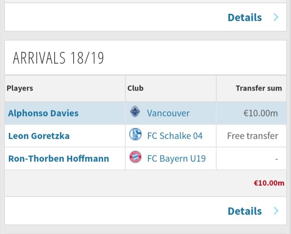Open Details link at top of page

[245, 17]
